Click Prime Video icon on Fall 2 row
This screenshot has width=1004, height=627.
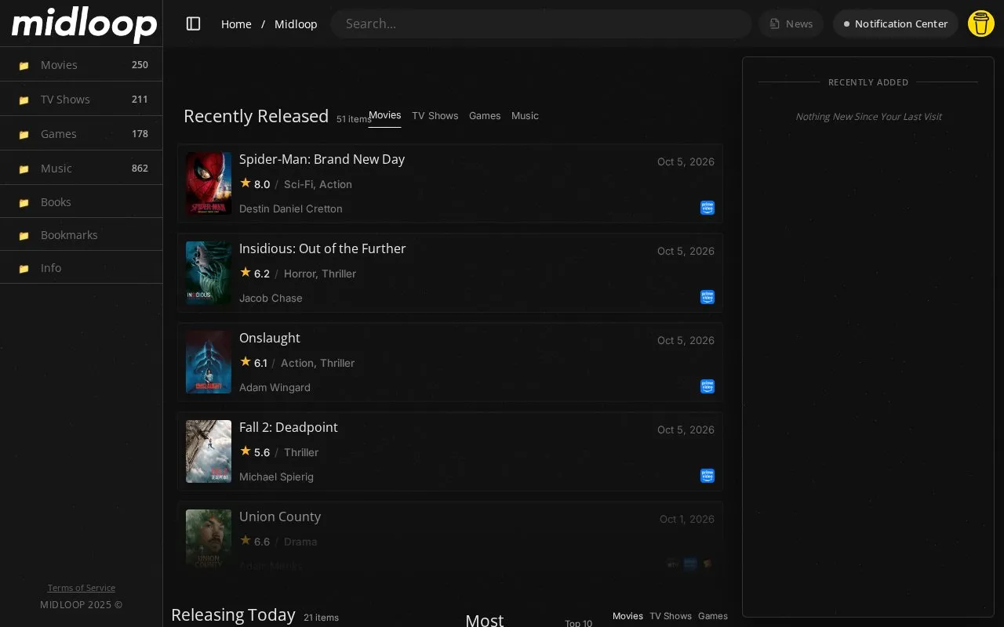click(x=708, y=476)
